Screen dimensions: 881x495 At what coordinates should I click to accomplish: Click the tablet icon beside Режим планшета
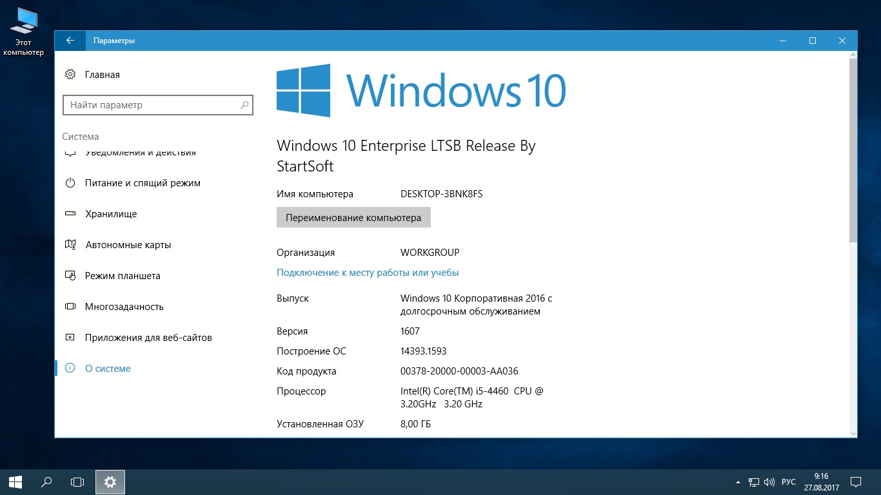tap(71, 276)
